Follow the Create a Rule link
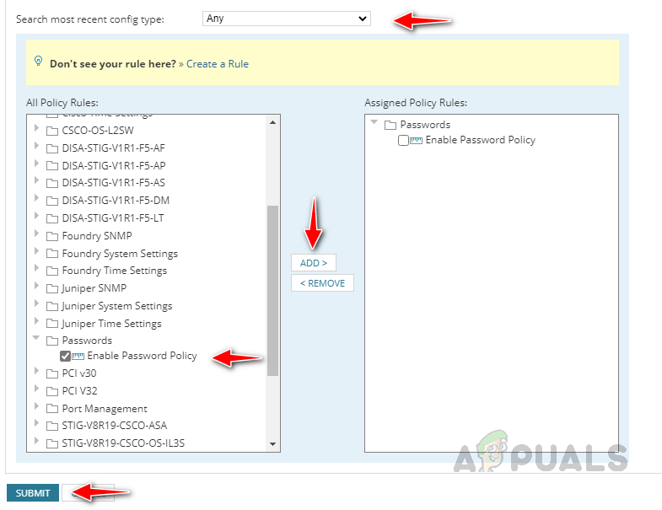 coord(217,64)
